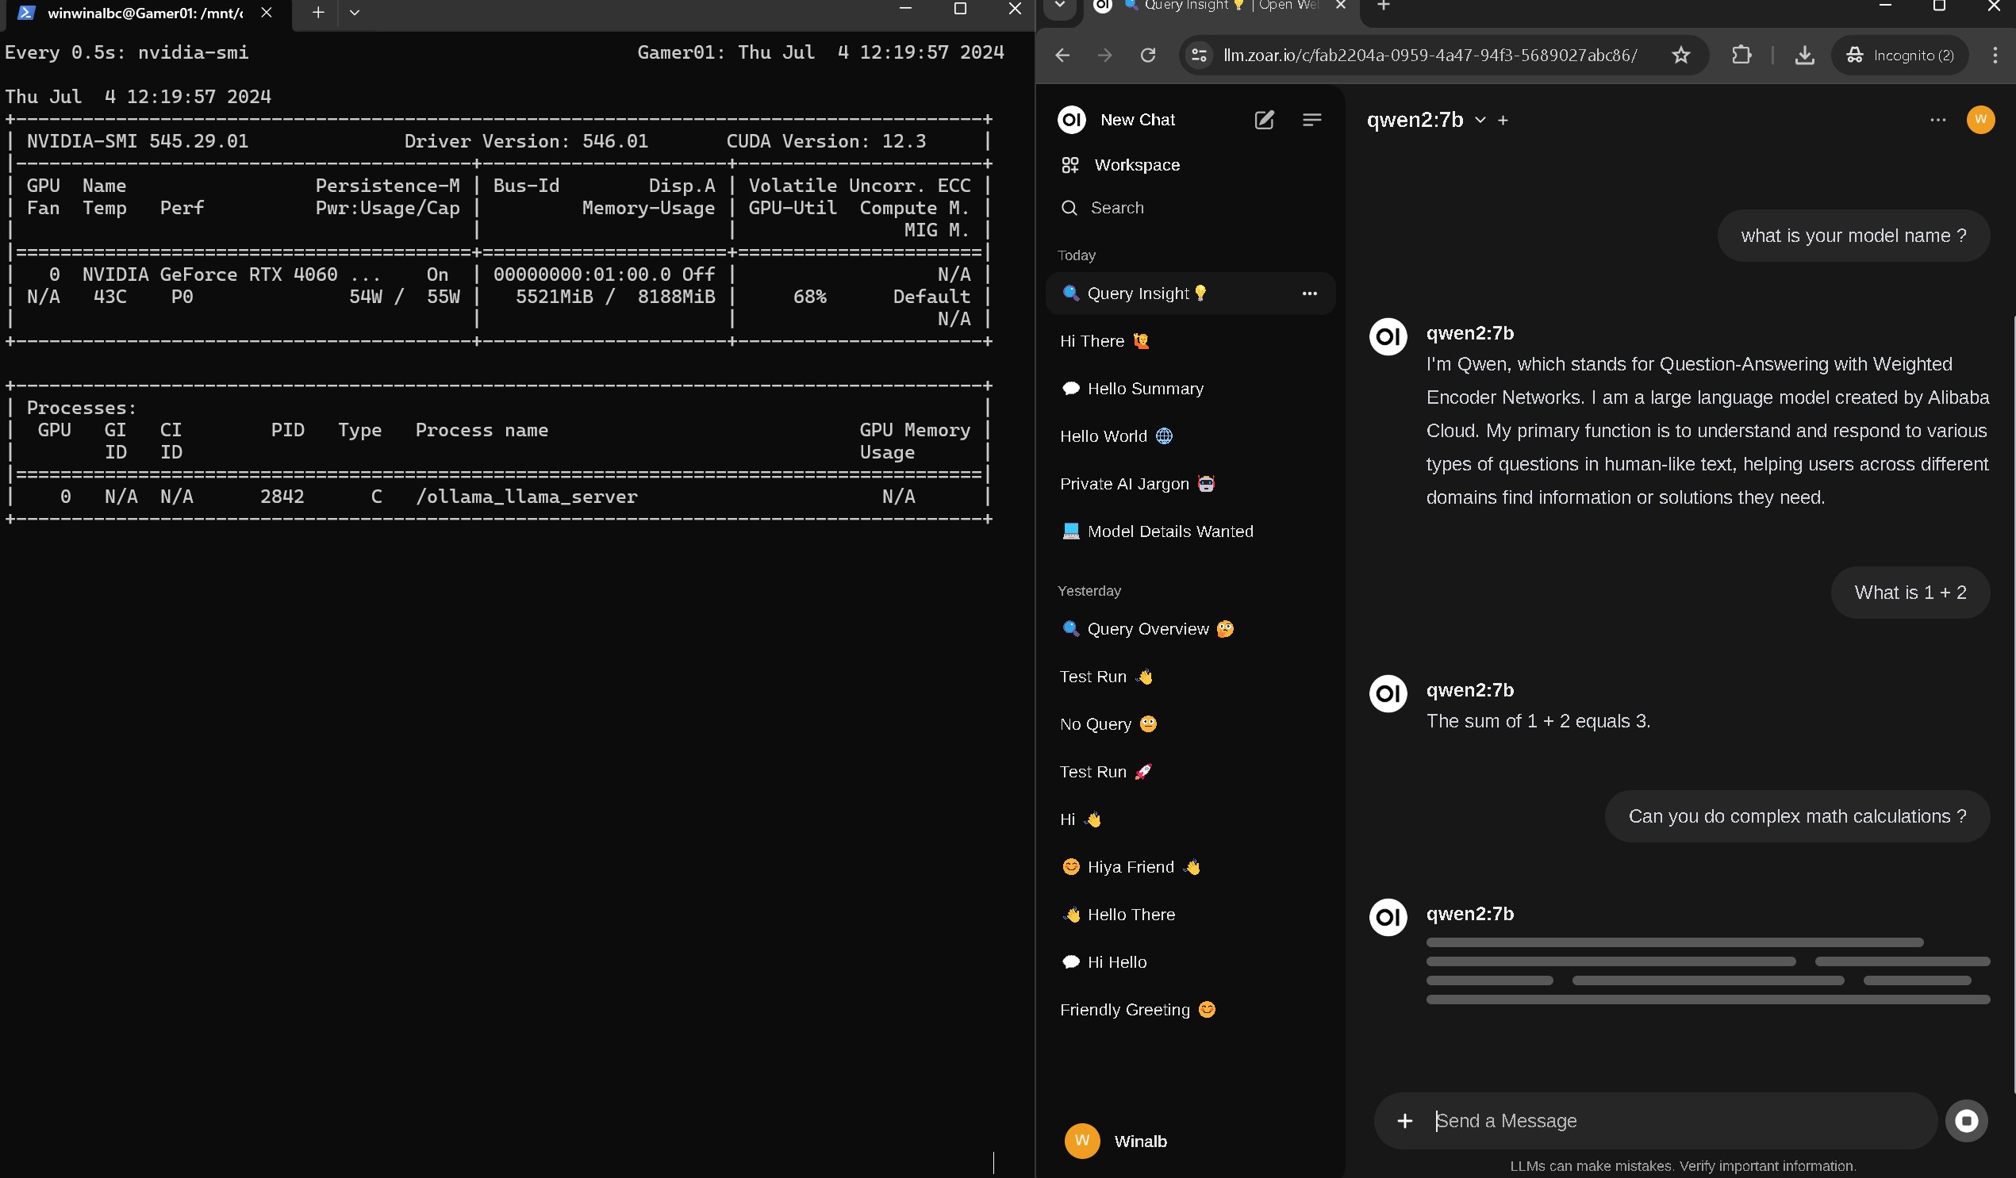Open Winalb user profile menu
The width and height of the screenshot is (2016, 1178).
1116,1142
